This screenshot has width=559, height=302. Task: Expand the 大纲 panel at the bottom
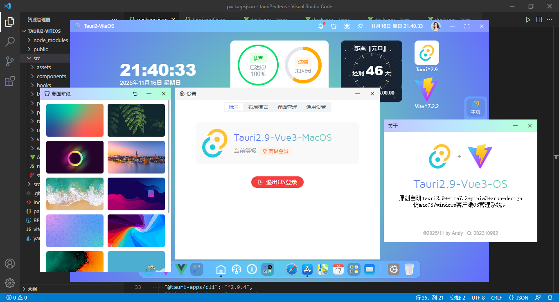[32, 288]
